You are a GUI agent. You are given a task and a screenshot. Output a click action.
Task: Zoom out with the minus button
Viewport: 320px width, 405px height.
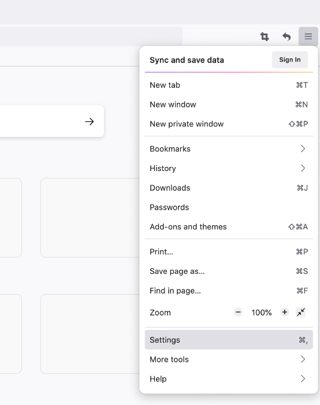(x=238, y=313)
